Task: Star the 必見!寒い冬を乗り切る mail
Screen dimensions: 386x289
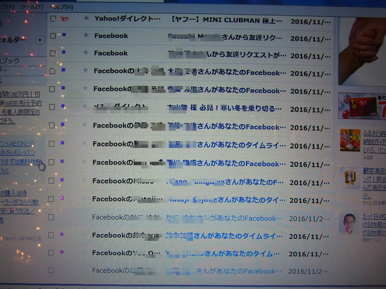Action: (85, 106)
